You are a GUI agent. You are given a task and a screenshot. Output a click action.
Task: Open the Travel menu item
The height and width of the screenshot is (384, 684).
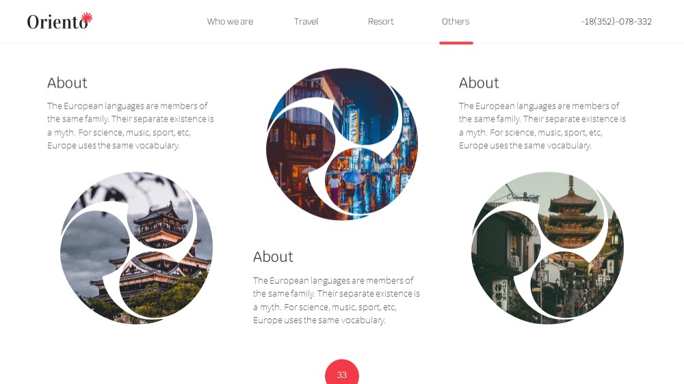306,21
